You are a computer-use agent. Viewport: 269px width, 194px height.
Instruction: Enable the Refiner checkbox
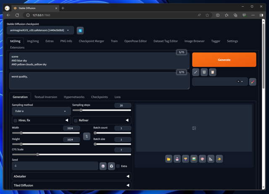[76, 121]
